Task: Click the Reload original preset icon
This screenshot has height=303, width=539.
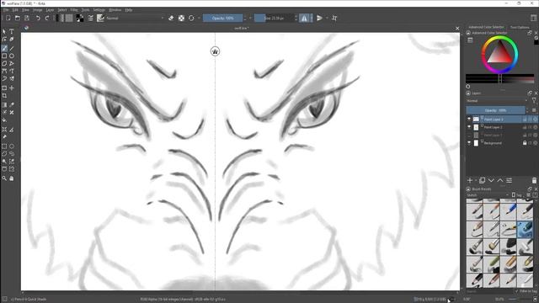Action: (x=191, y=19)
